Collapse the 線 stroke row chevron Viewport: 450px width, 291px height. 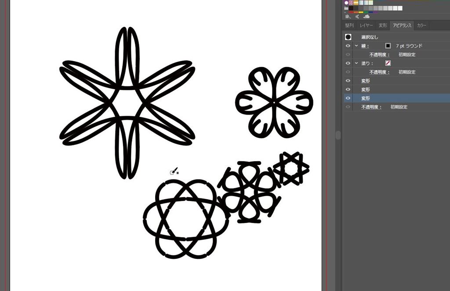click(x=356, y=46)
